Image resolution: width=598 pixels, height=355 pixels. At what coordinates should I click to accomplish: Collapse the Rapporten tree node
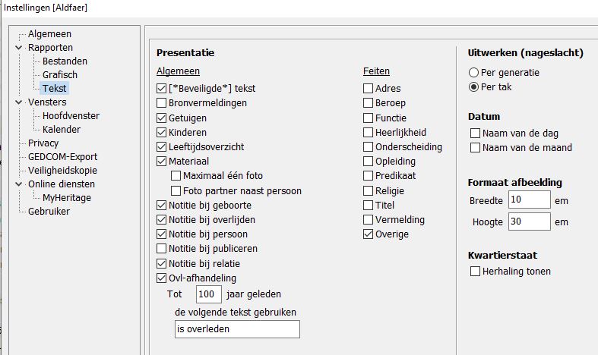pyautogui.click(x=18, y=48)
